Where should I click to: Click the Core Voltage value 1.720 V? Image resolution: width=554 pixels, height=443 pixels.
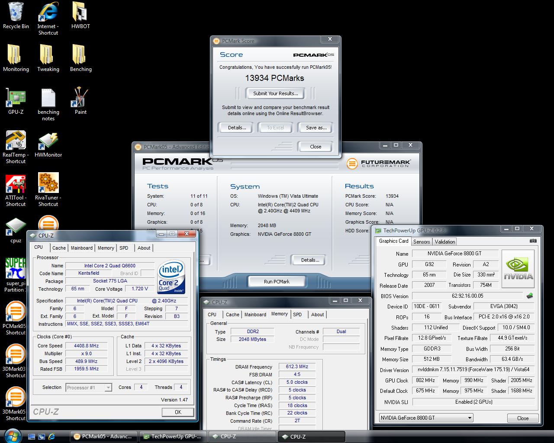pos(140,289)
